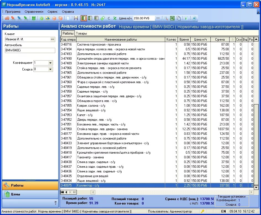Viewport: 261px width, 215px height.
Task: Open the Сервис menu
Action: pyautogui.click(x=52, y=12)
